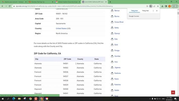Open the Edo state link
Image resolution: width=179 pixels, height=101 pixels.
[116, 39]
